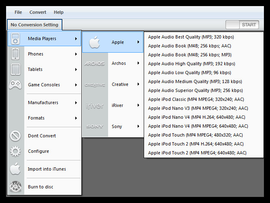Pick Apple Audio Superior Quality (MP3; 256 kbps)
This screenshot has width=270, height=203.
pos(204,90)
